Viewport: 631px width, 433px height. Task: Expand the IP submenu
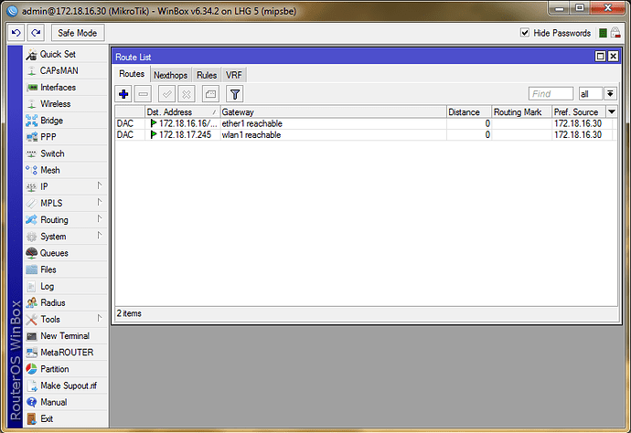pos(44,186)
